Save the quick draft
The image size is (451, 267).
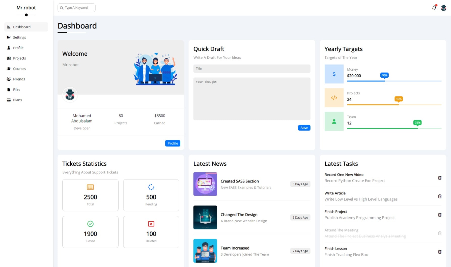click(x=304, y=128)
